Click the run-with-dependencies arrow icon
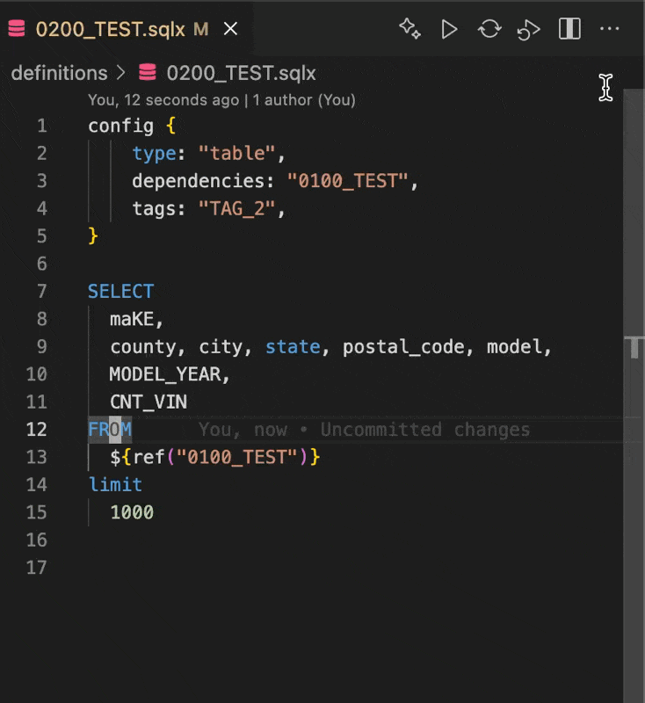The image size is (645, 703). point(529,30)
